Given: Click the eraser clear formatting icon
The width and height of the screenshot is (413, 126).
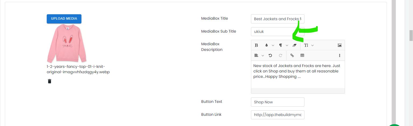Looking at the screenshot, I should (294, 45).
